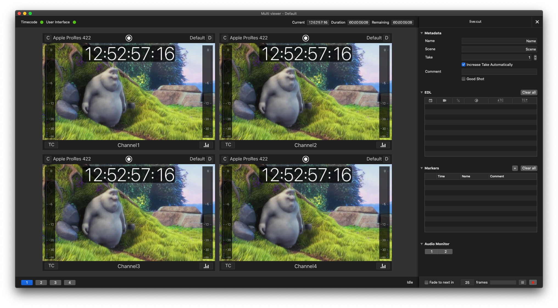Screen dimensions: 558x308
Task: Toggle the TC overlay on Channel4
Action: pos(228,266)
